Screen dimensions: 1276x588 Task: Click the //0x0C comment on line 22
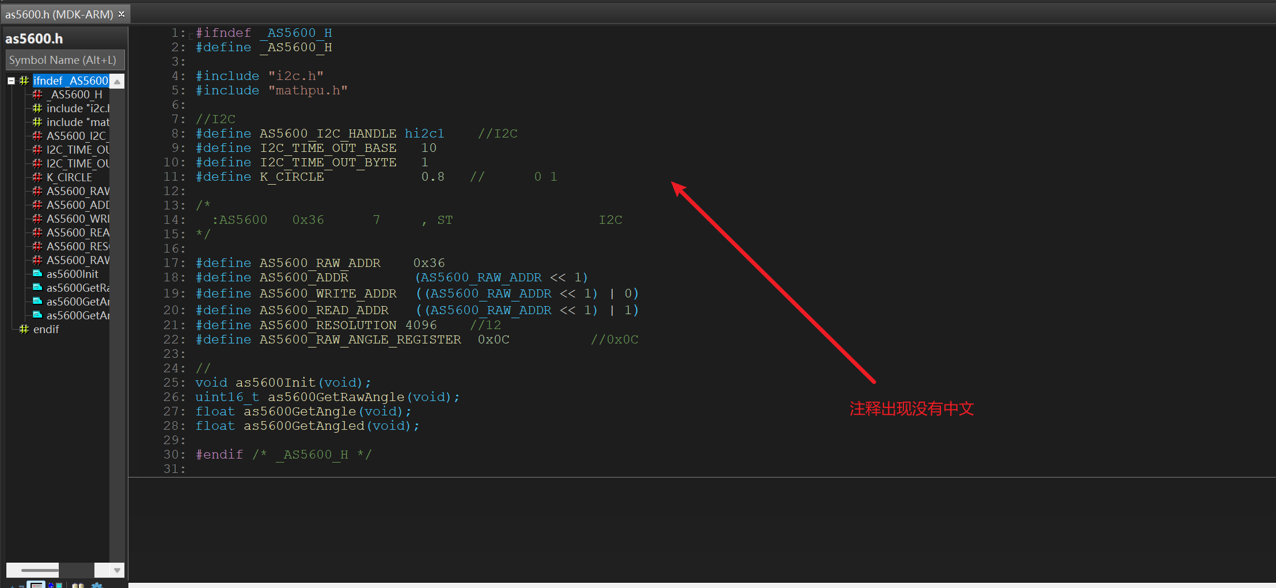coord(614,339)
